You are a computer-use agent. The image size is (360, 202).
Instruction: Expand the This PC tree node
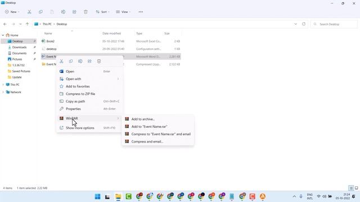[x=3, y=85]
